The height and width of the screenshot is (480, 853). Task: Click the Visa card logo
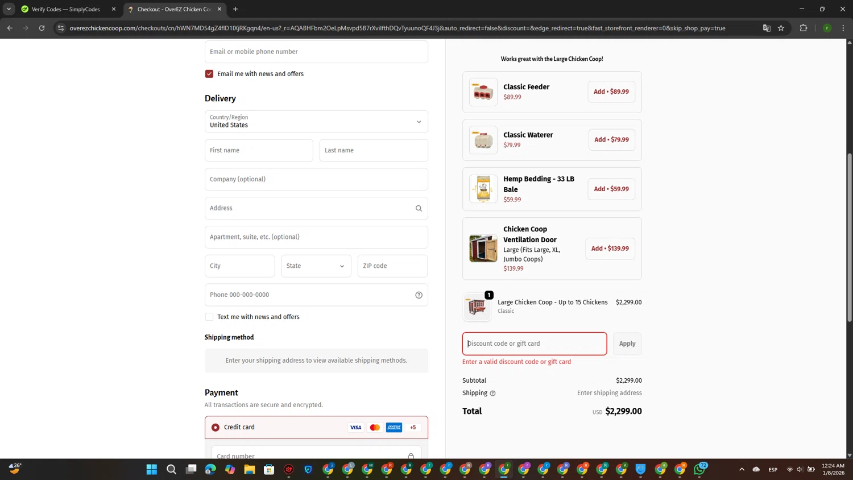[x=355, y=427]
